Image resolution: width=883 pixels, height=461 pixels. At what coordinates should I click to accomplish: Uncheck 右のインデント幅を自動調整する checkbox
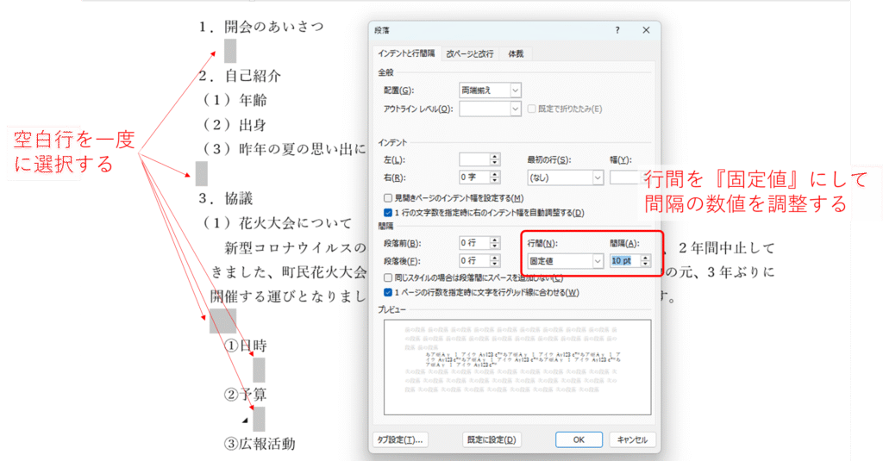point(388,213)
